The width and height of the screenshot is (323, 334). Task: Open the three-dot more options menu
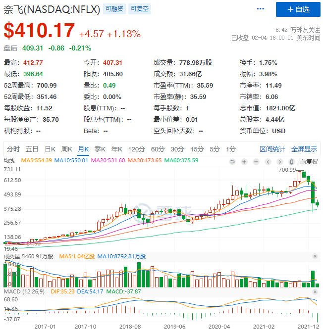[260, 9]
